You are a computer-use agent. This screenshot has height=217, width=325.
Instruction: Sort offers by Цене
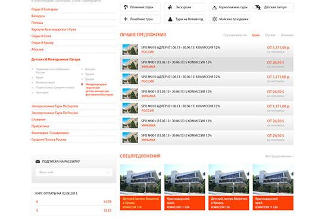[x=255, y=35]
